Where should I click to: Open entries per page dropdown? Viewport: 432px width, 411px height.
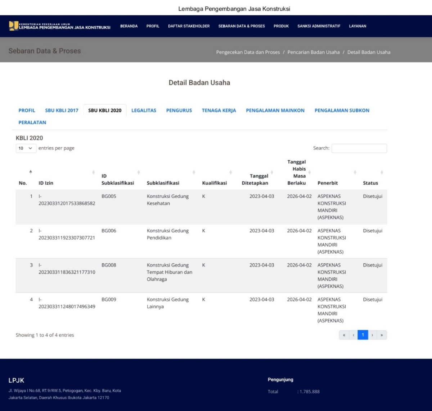(x=26, y=148)
